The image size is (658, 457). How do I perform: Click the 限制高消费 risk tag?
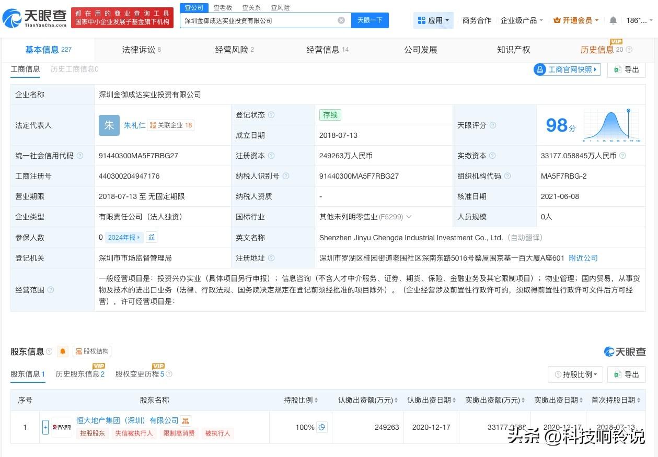179,433
